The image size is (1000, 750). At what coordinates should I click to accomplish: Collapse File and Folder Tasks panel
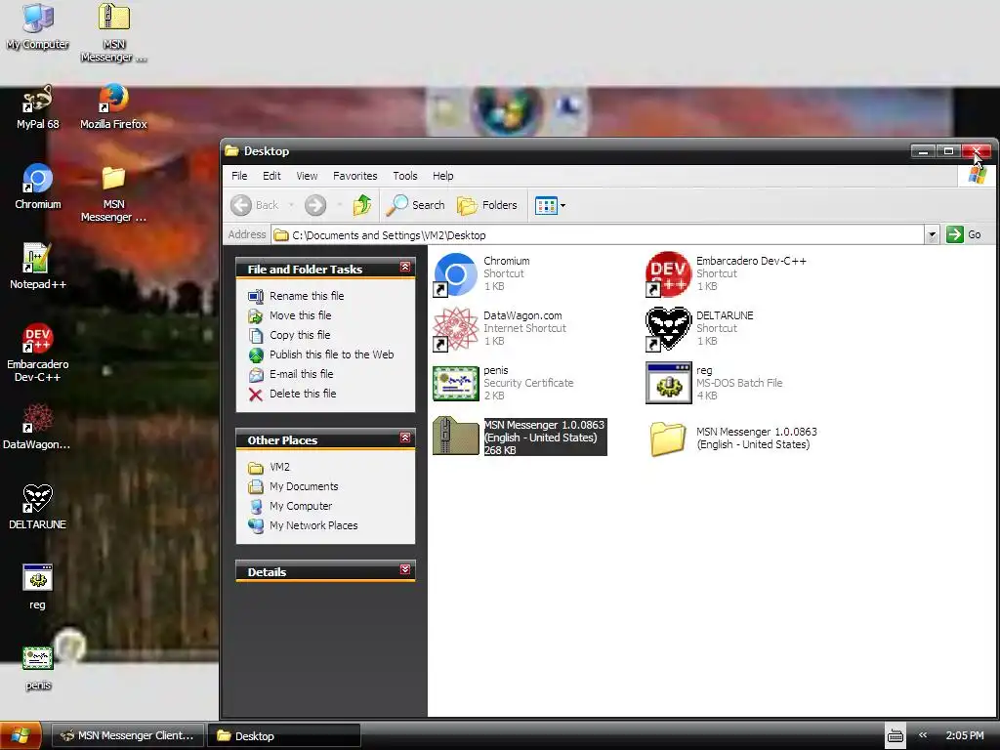405,268
